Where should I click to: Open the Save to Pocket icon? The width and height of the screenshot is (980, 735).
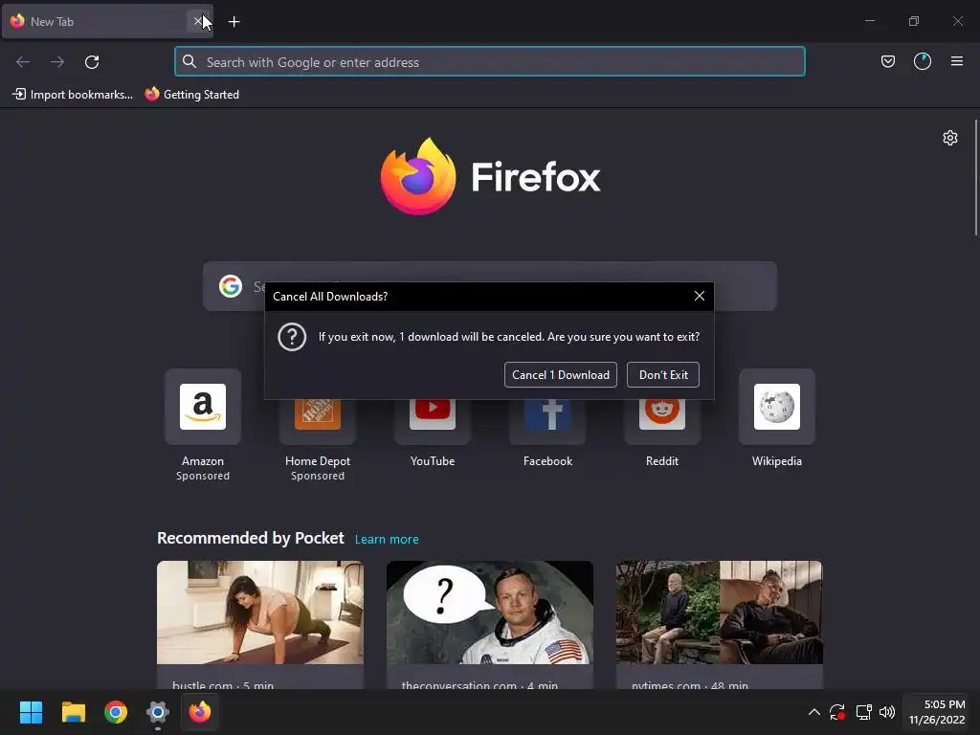coord(887,61)
